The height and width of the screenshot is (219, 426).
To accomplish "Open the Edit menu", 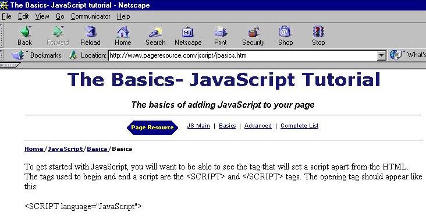I will tap(23, 16).
